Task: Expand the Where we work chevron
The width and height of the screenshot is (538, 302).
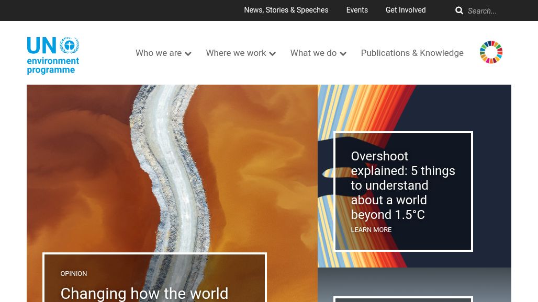Action: (273, 54)
